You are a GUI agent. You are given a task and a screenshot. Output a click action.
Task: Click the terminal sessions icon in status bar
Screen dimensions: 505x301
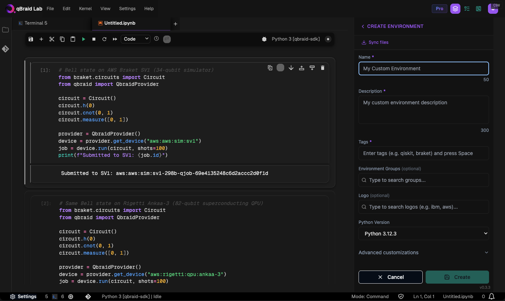[55, 296]
